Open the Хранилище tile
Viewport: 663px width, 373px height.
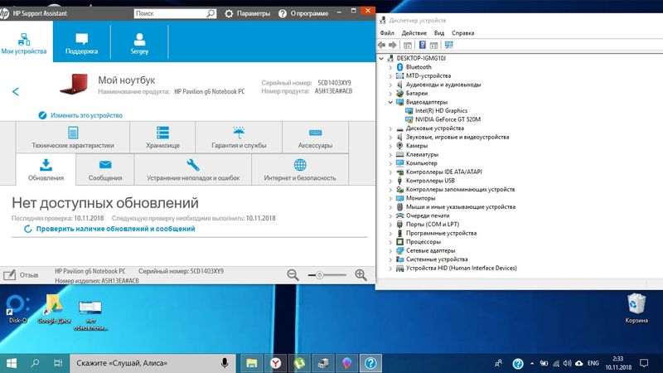tap(162, 138)
